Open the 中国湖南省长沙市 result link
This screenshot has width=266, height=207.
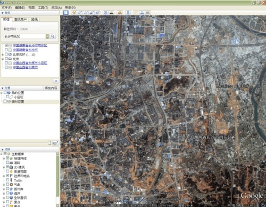tap(25, 50)
